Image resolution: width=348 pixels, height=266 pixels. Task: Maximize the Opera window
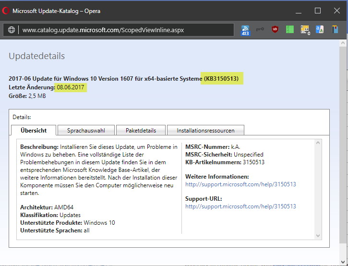(x=318, y=11)
